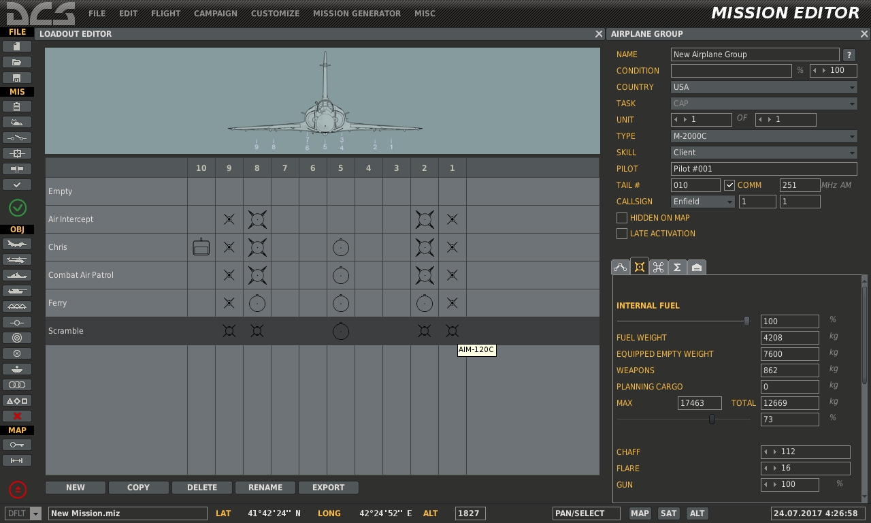
Task: Toggle the COMM checkbox
Action: (729, 185)
